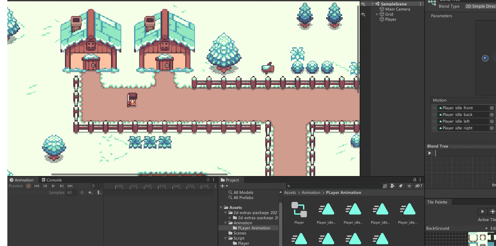This screenshot has width=496, height=246.
Task: Open Blend Type dropdown
Action: point(480,6)
